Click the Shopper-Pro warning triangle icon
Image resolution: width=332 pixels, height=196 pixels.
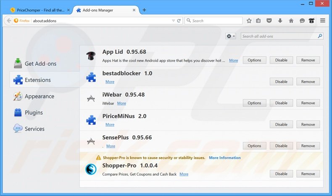98,158
